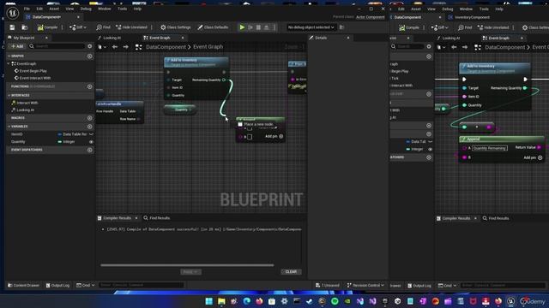The image size is (549, 308).
Task: Open the Cmd dropdown in left status bar
Action: 86,285
